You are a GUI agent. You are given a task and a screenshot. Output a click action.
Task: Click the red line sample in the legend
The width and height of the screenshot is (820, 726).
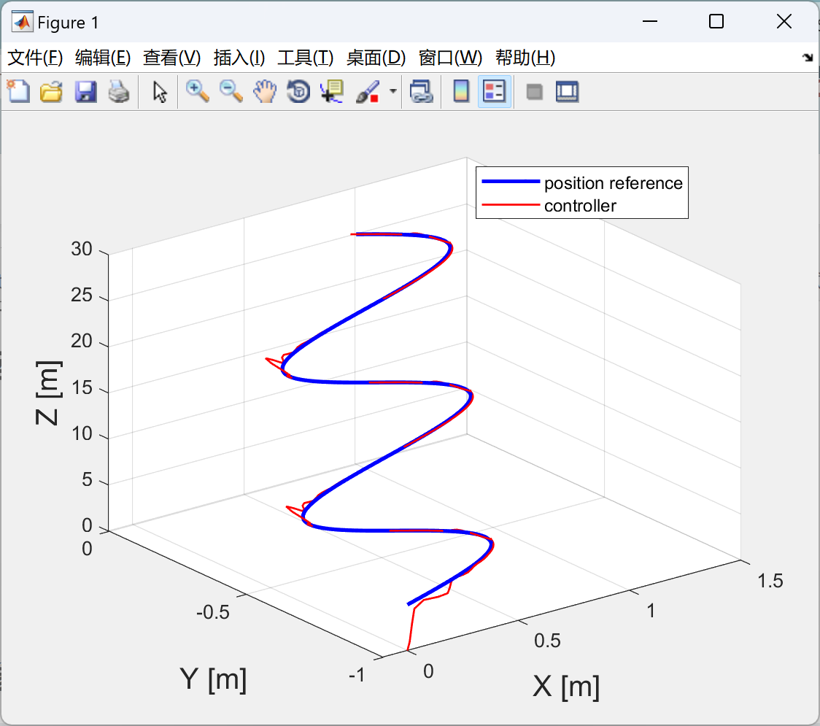coord(511,204)
